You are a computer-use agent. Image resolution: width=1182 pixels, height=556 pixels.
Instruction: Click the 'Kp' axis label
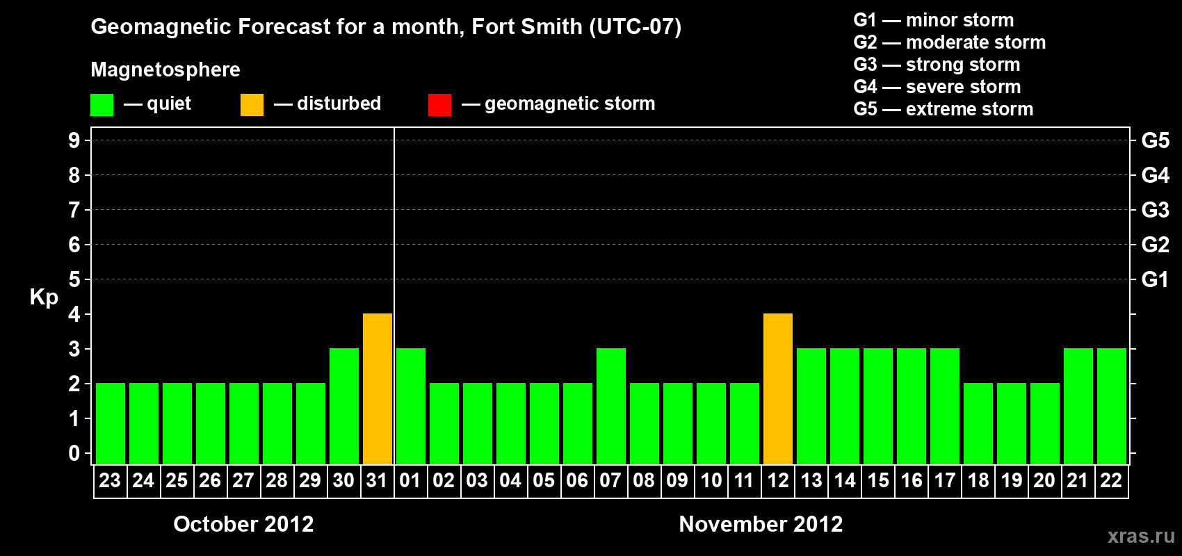[44, 297]
